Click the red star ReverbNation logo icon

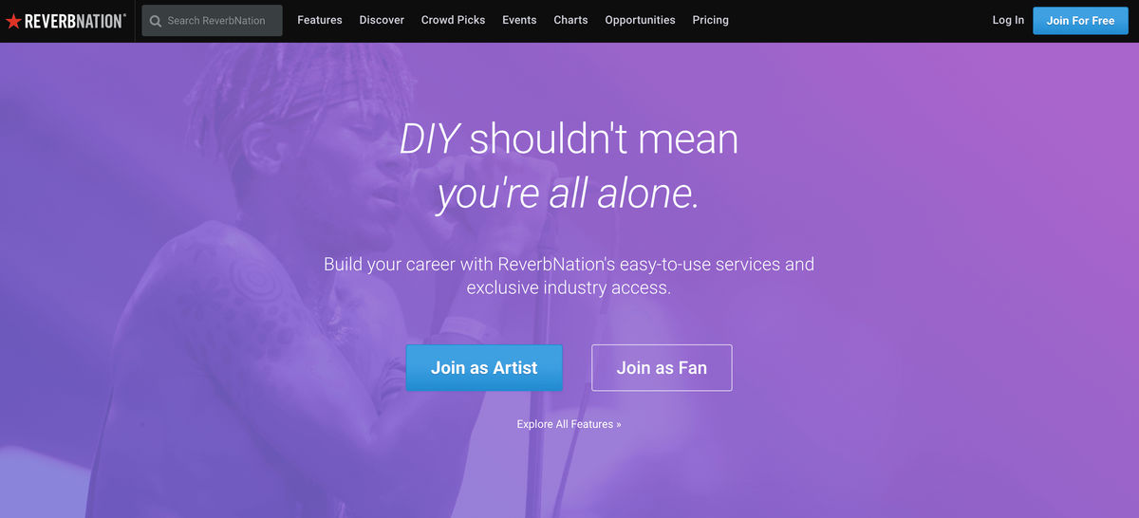[13, 21]
